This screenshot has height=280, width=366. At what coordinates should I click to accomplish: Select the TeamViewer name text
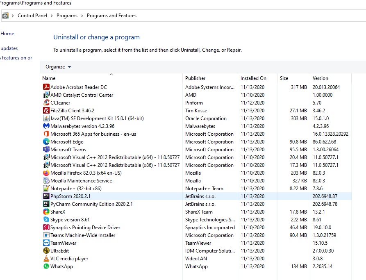pyautogui.click(x=63, y=243)
